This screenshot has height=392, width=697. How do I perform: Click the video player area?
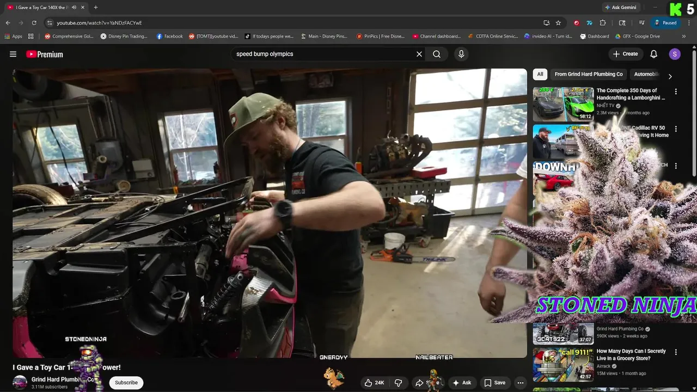click(x=270, y=213)
